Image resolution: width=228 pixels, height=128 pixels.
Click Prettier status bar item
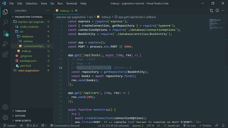tap(205, 126)
